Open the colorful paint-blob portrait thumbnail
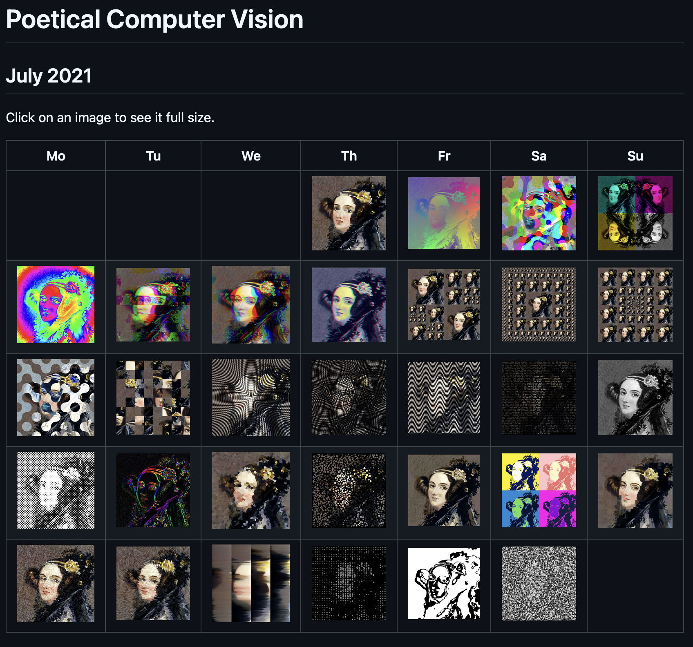Image resolution: width=693 pixels, height=647 pixels. 539,213
